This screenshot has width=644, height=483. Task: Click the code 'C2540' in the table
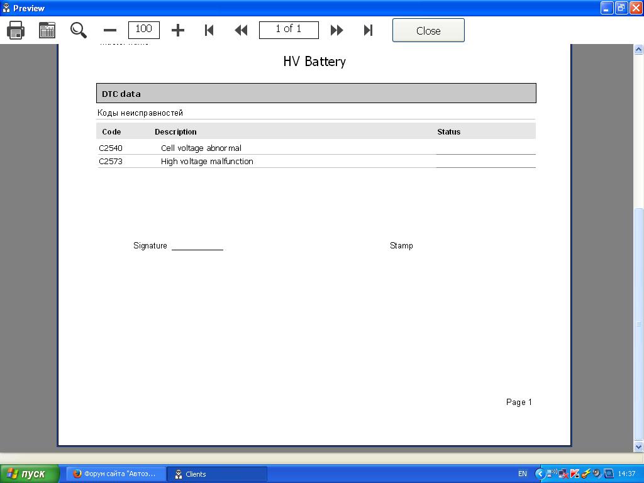coord(111,148)
